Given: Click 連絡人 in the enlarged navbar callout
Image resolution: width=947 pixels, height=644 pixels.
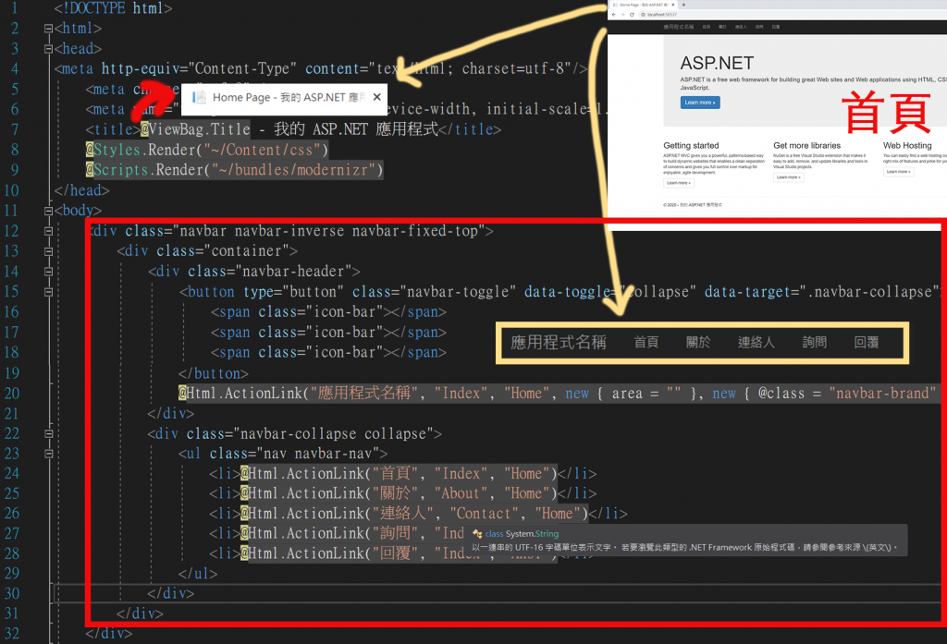Looking at the screenshot, I should pos(756,342).
